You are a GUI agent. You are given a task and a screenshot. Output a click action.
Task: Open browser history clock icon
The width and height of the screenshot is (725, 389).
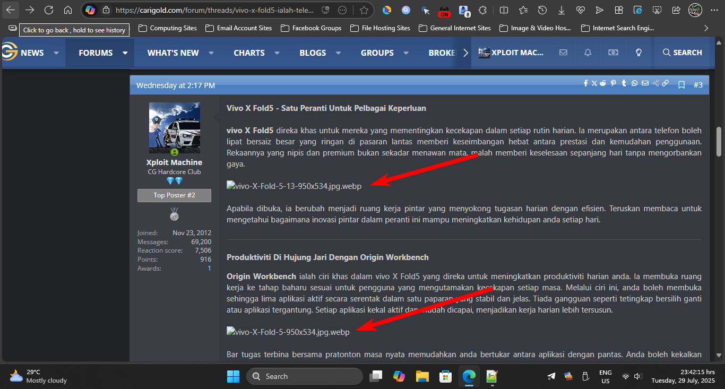pyautogui.click(x=542, y=10)
